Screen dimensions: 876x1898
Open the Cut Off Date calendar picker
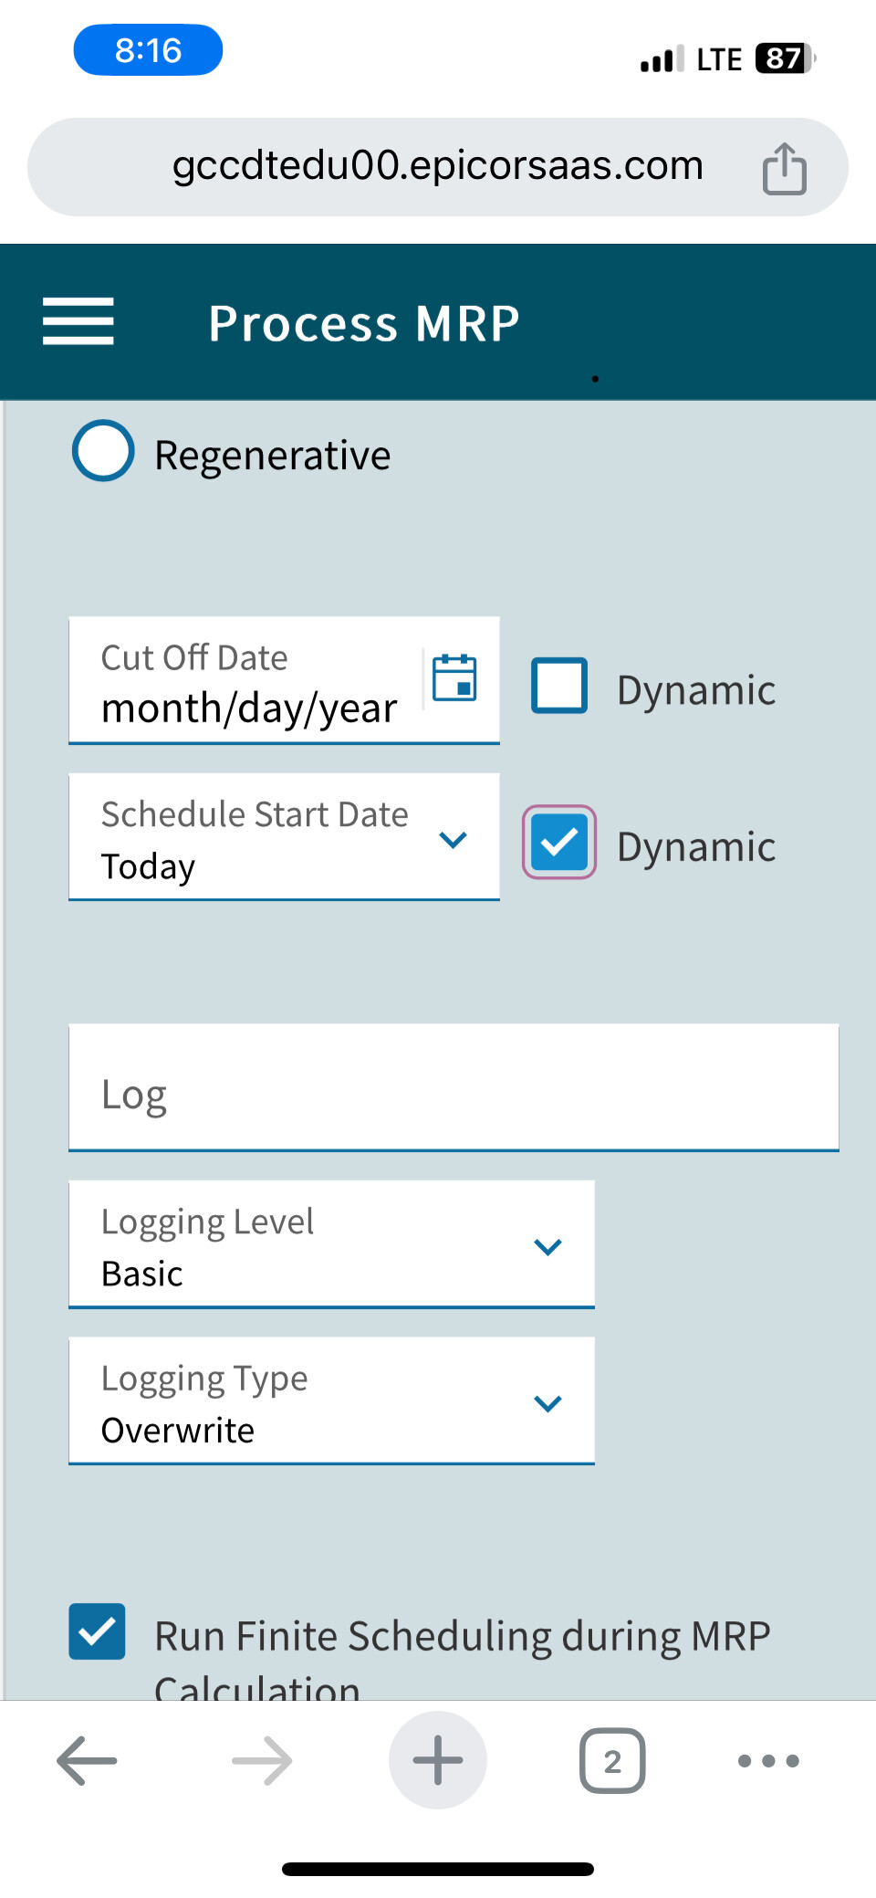pyautogui.click(x=454, y=678)
